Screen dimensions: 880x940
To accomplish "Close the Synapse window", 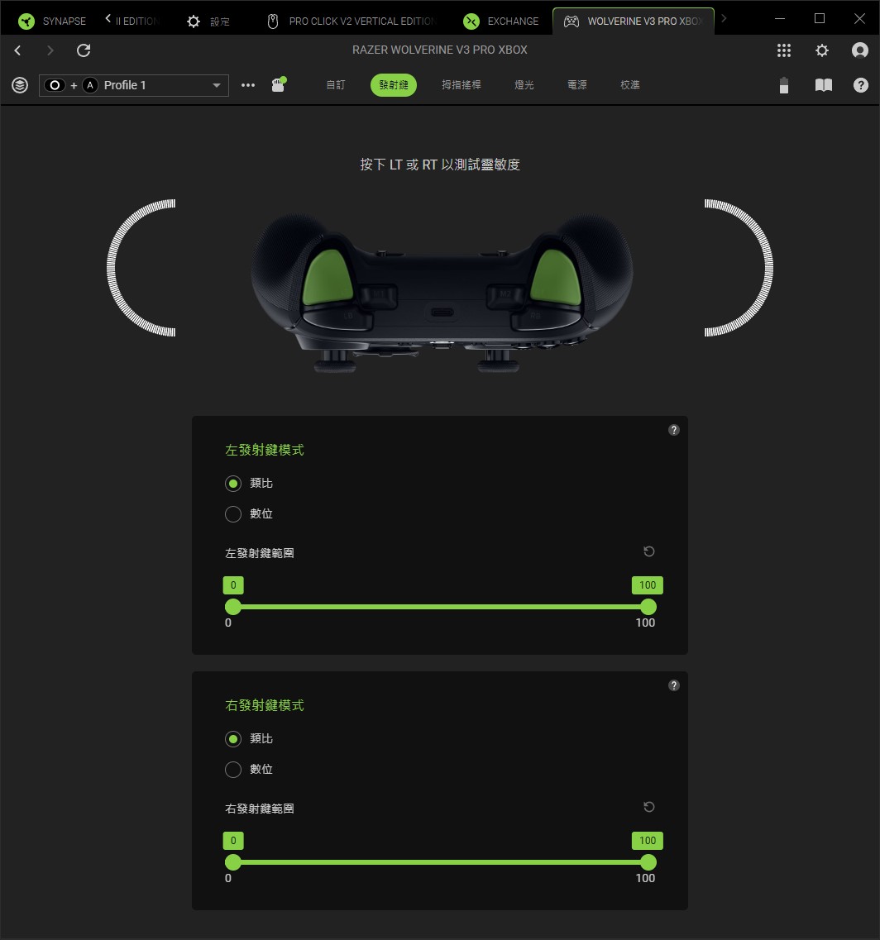I will (x=859, y=18).
